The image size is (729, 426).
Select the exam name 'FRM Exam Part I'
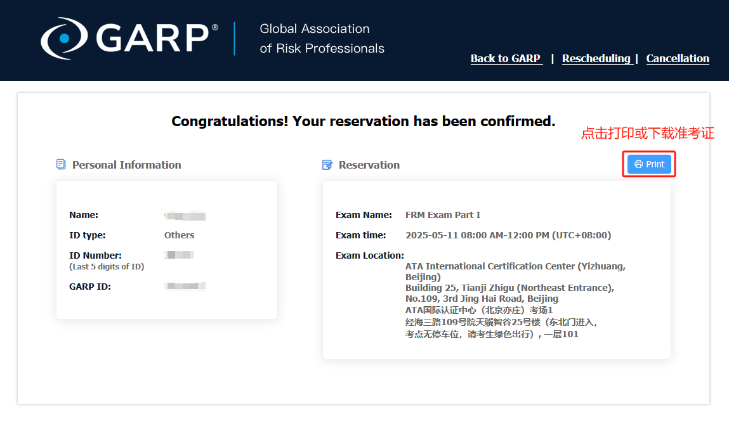pos(443,215)
